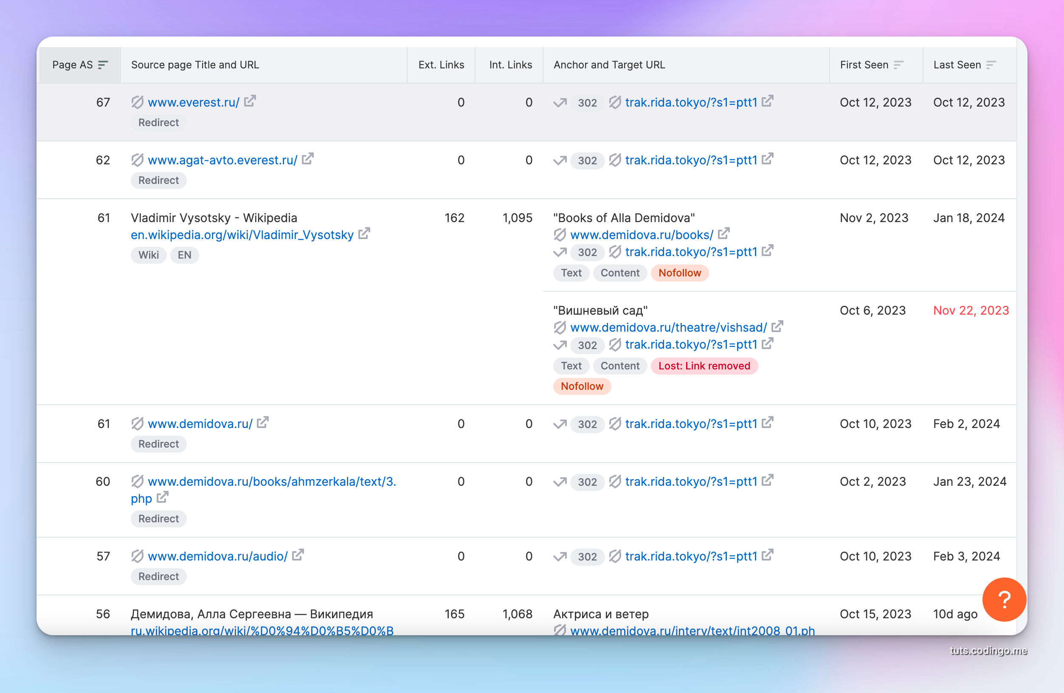Image resolution: width=1064 pixels, height=693 pixels.
Task: Open www.everest.ru/ source link
Action: 194,102
